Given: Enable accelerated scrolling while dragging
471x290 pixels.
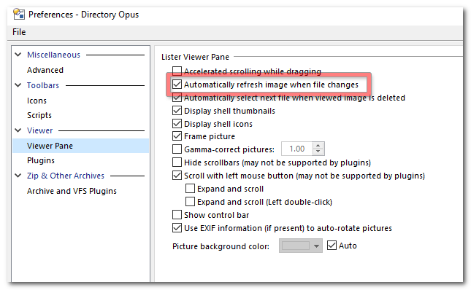Looking at the screenshot, I should click(x=177, y=71).
